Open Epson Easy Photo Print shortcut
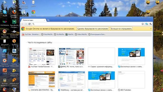 coord(24,4)
